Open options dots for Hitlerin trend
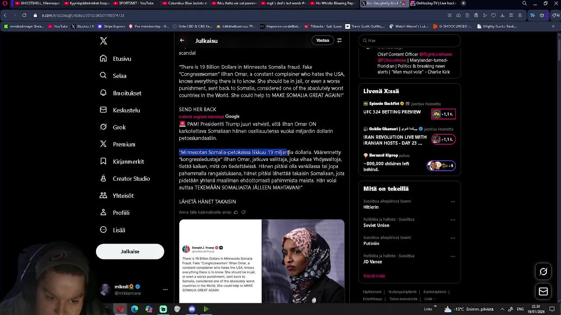This screenshot has height=315, width=561. (453, 202)
